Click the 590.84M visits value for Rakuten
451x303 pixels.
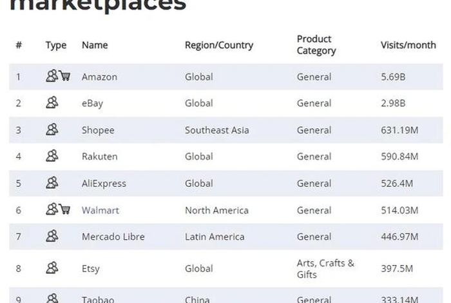399,157
